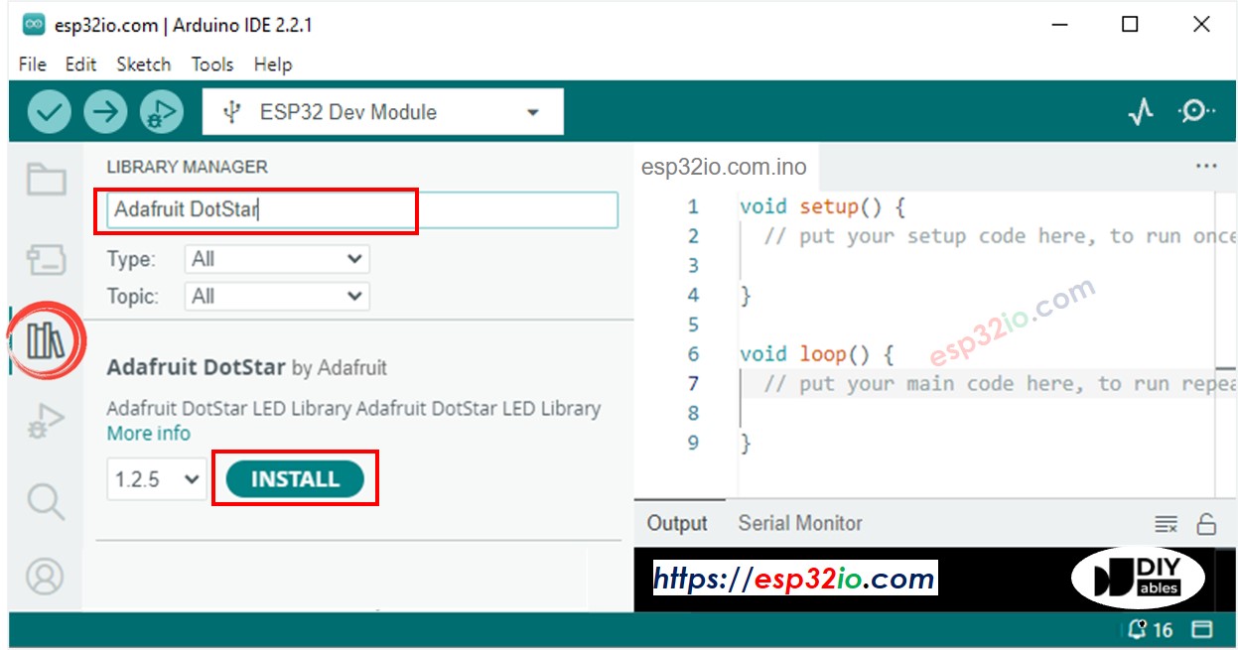
Task: Select the Library Manager sidebar icon
Action: coord(44,342)
